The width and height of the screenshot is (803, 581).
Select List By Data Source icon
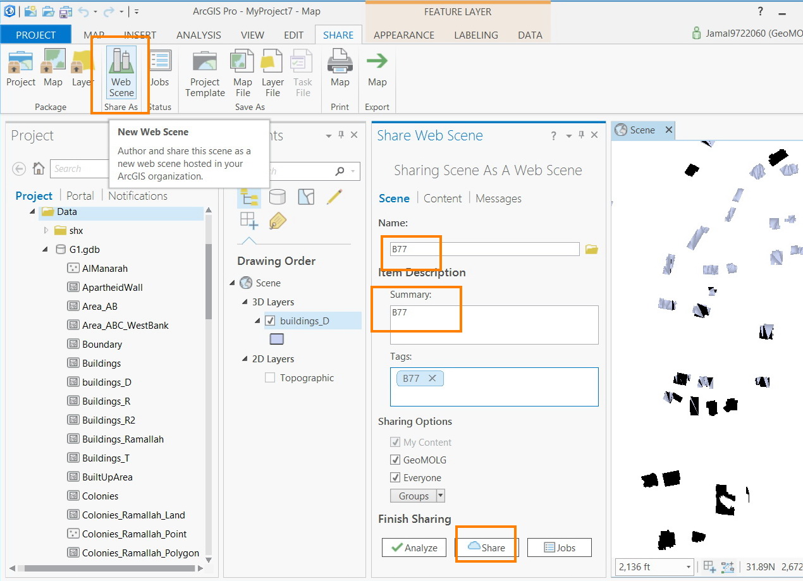pos(277,197)
